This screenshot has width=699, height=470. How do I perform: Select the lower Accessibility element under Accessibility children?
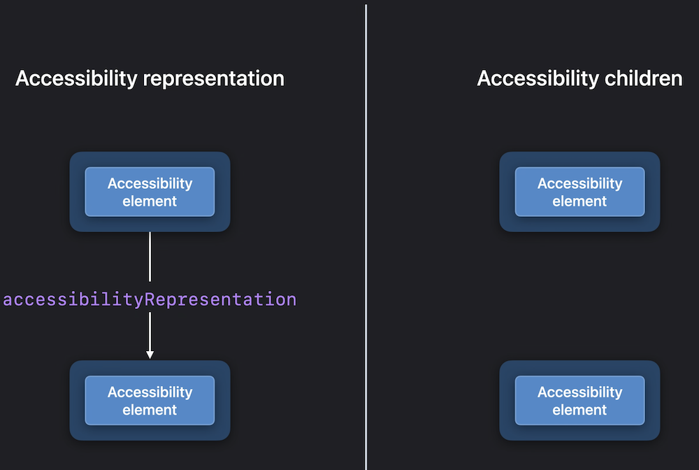click(579, 401)
